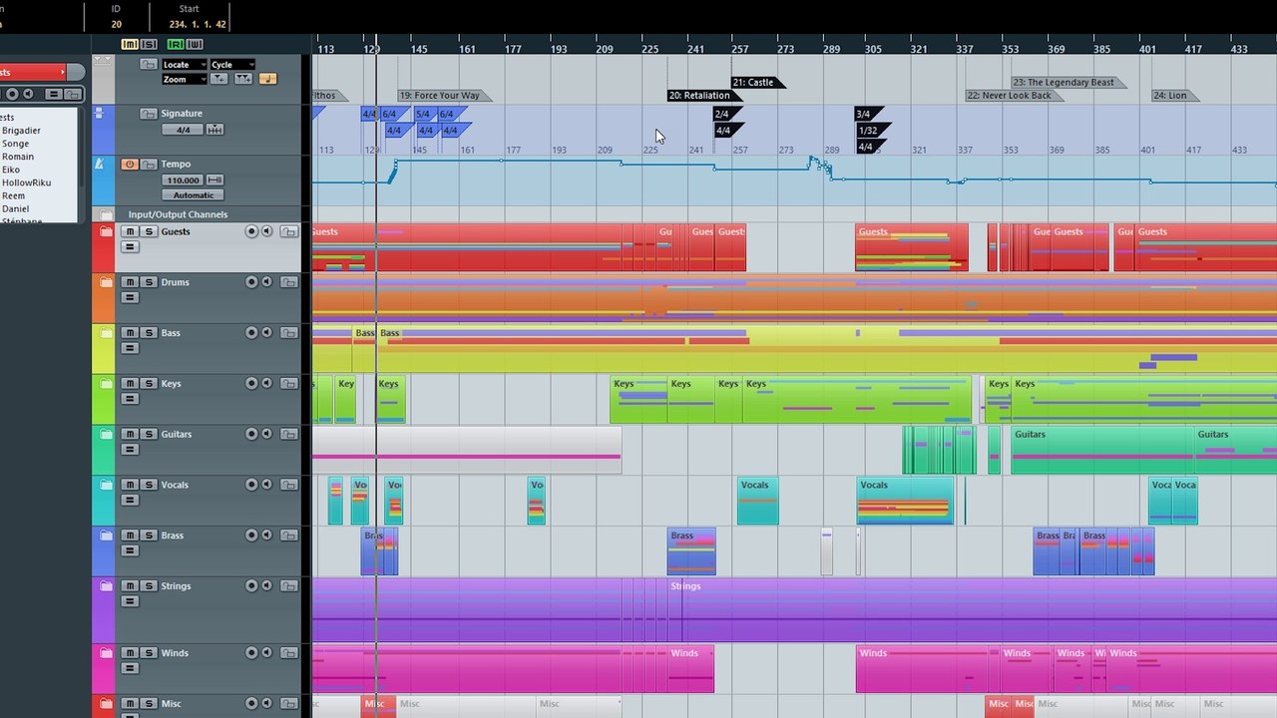
Task: Solo the Strings folder track
Action: click(x=148, y=586)
